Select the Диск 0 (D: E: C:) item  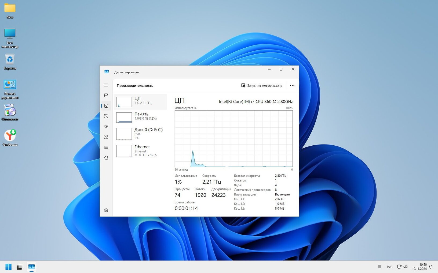coord(140,134)
